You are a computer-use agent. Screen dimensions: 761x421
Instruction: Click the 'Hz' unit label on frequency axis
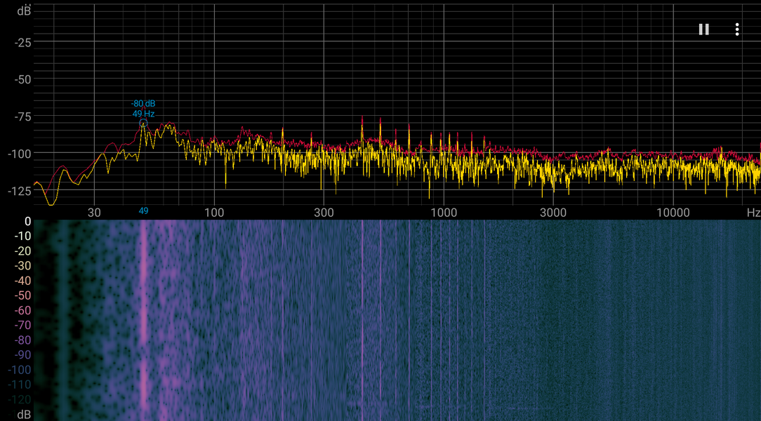(x=753, y=213)
